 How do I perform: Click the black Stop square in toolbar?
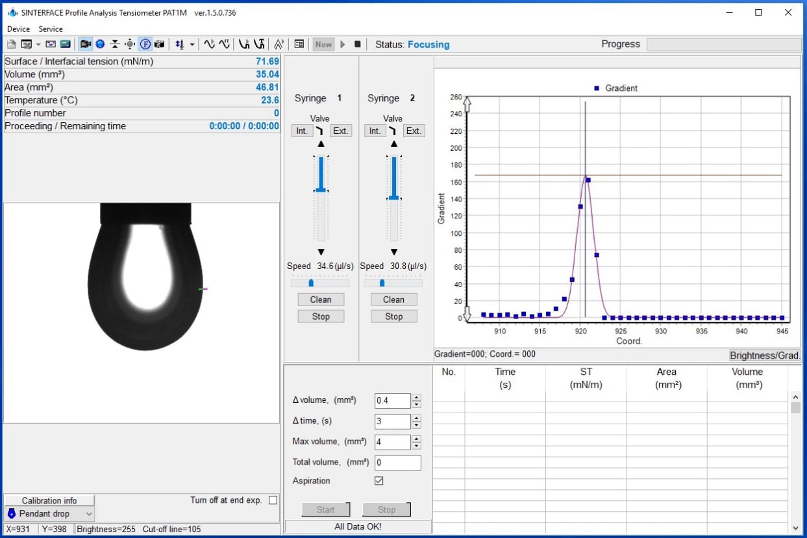point(358,44)
